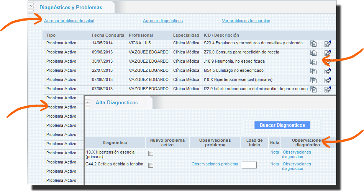Click the edit icon for I10.X Hipertensión problem row
This screenshot has width=364, height=191.
(x=327, y=80)
